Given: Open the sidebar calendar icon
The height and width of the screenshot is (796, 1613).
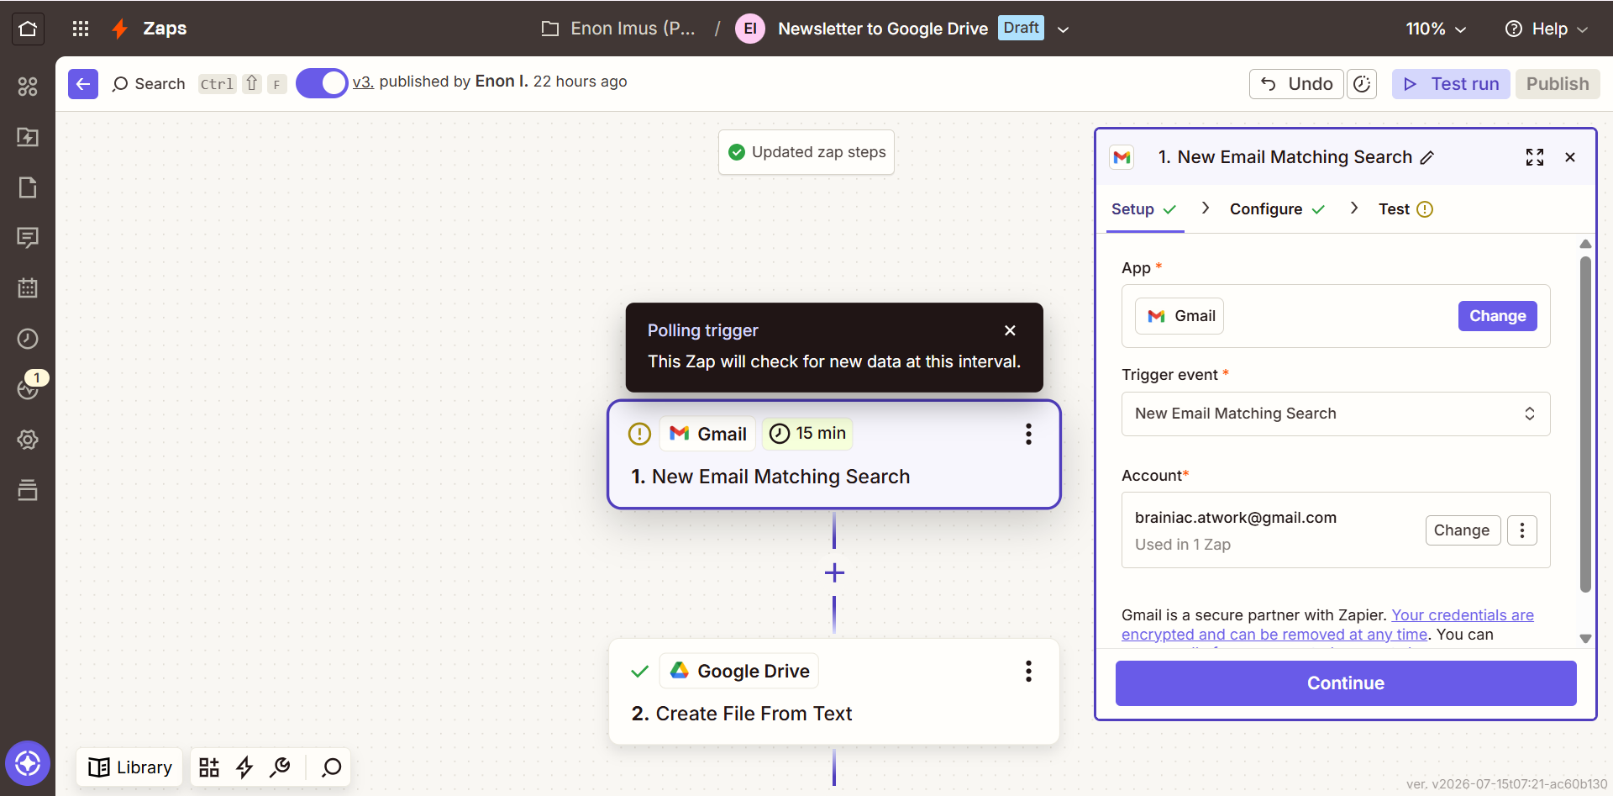Looking at the screenshot, I should [x=28, y=288].
